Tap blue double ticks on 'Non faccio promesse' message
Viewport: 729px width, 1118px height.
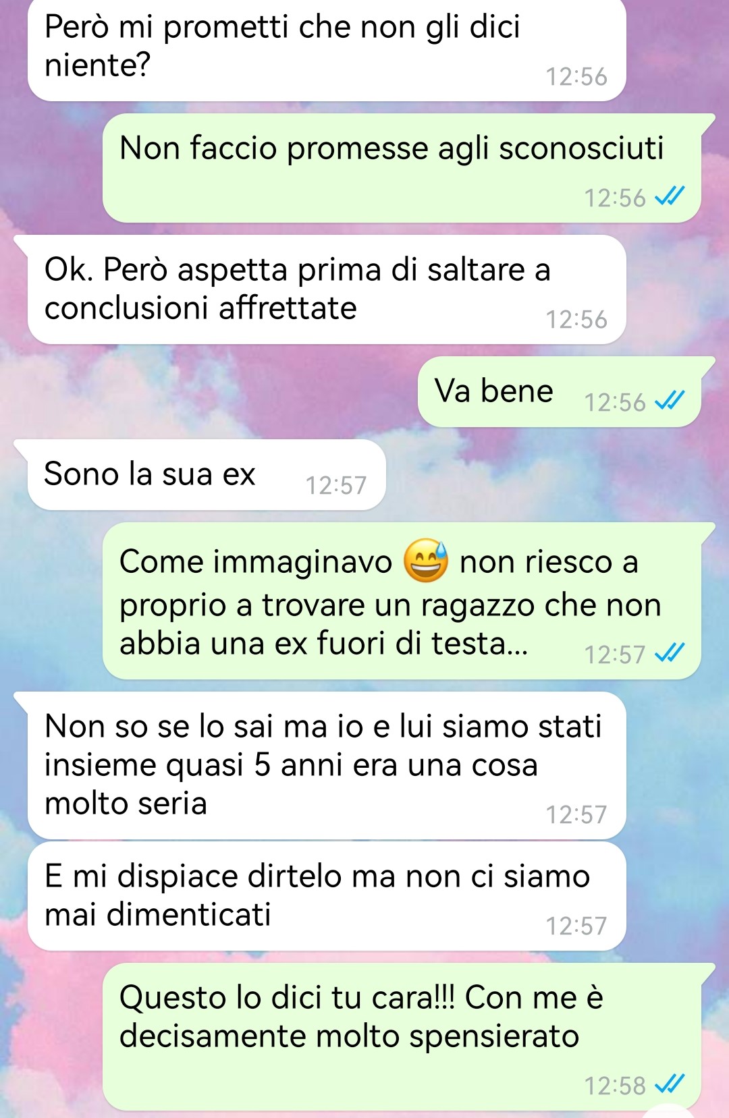point(670,197)
